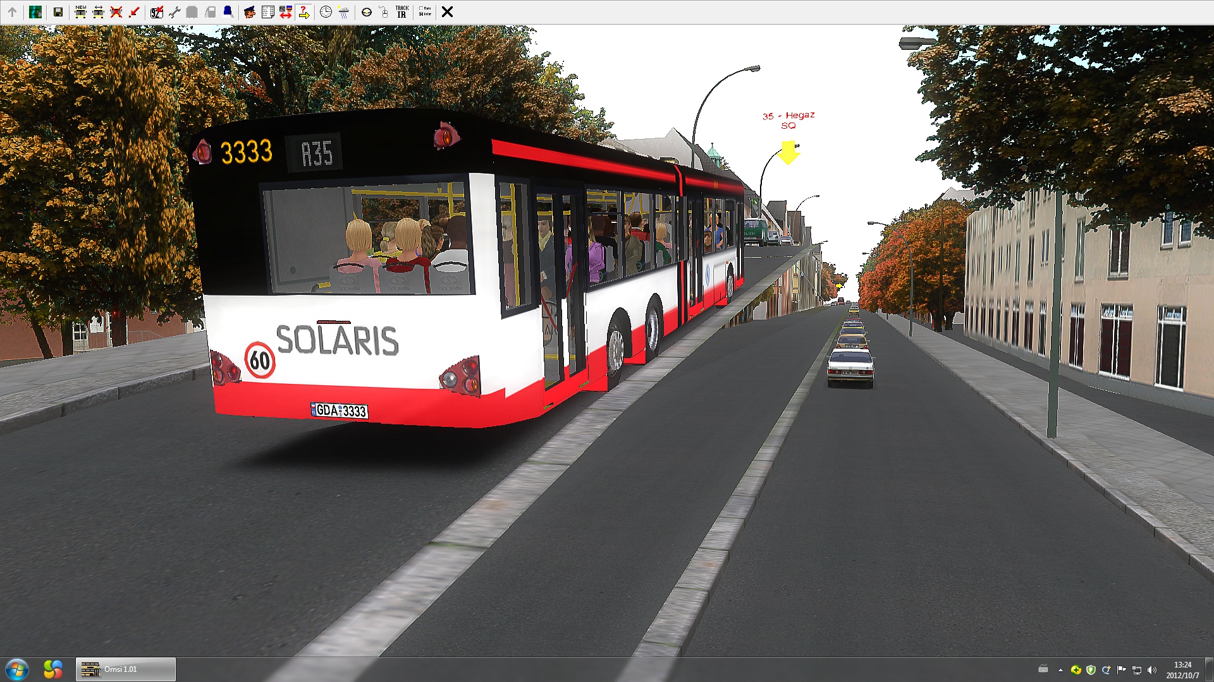Open the weather cloud and rain icon
The width and height of the screenshot is (1214, 682).
click(x=343, y=12)
